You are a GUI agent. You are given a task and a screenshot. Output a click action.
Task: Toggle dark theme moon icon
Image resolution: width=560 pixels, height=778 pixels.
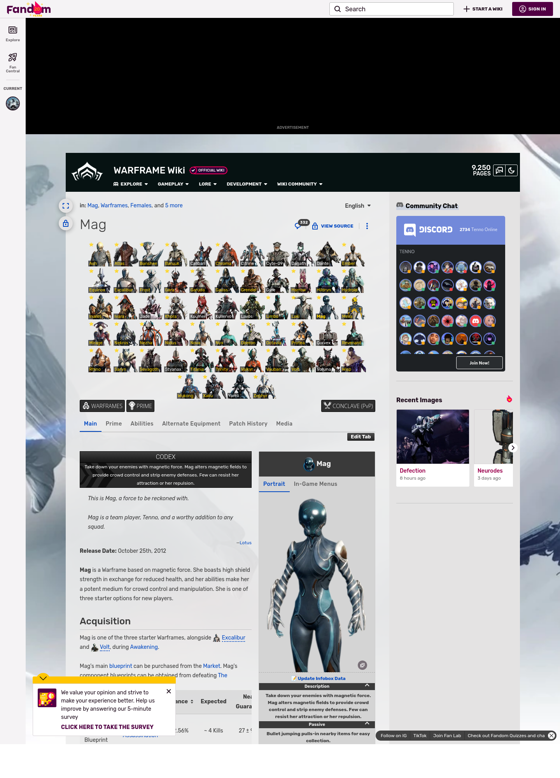tap(511, 170)
